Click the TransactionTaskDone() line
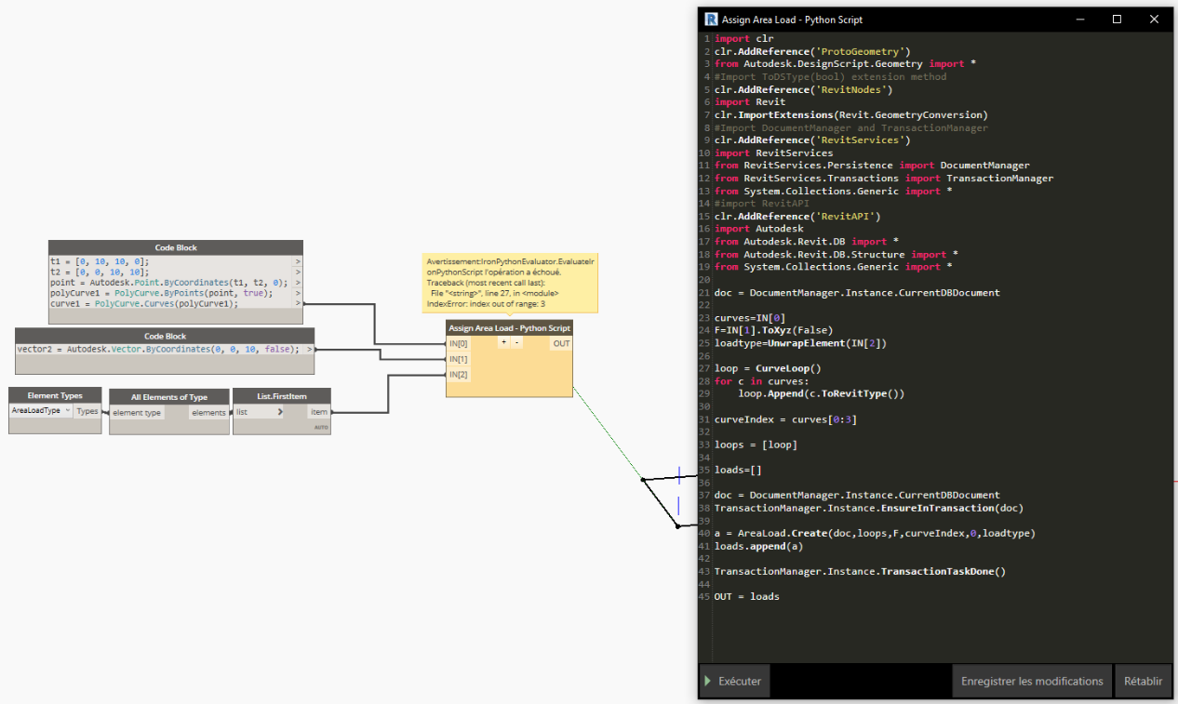Viewport: 1178px width, 704px height. pos(860,571)
